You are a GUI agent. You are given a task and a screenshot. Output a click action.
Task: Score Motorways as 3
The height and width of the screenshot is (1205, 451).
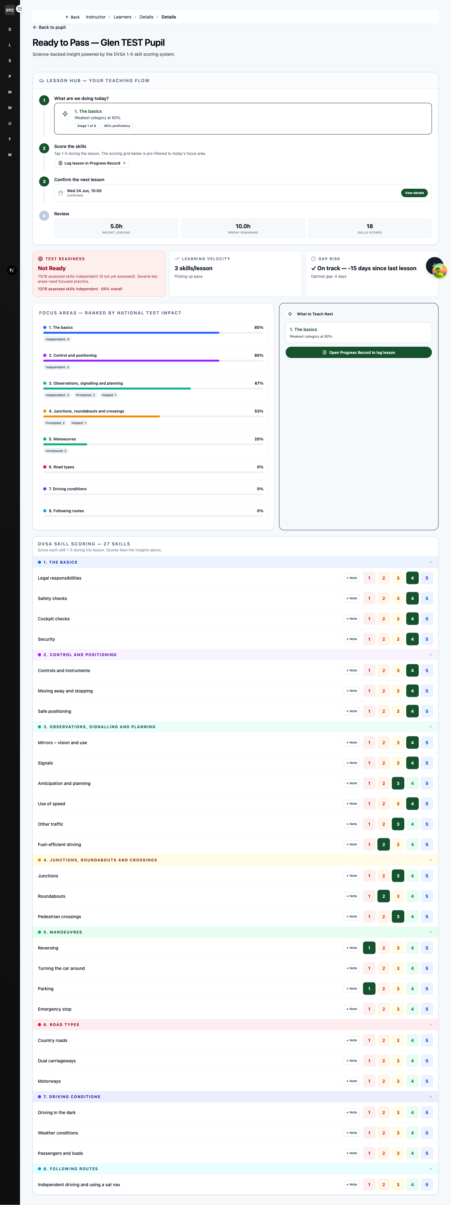coord(398,1081)
